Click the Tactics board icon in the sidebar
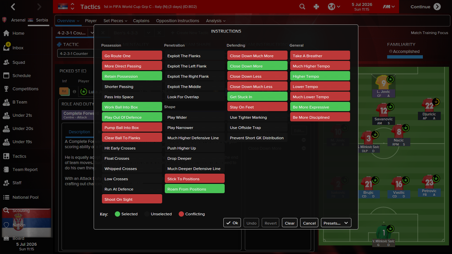 pos(6,156)
